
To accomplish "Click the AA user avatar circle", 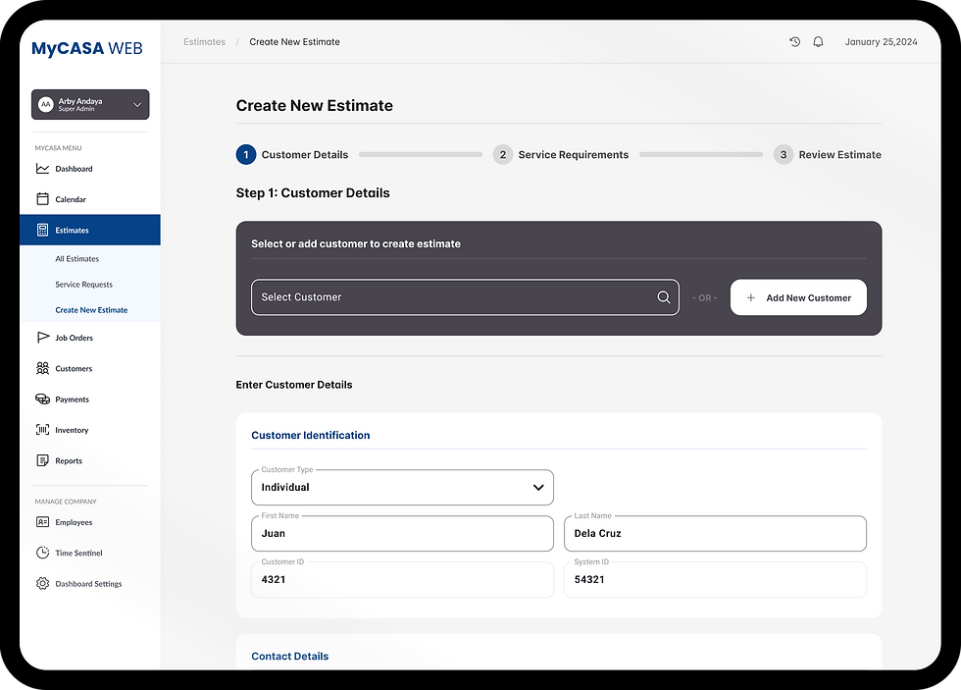I will (46, 104).
